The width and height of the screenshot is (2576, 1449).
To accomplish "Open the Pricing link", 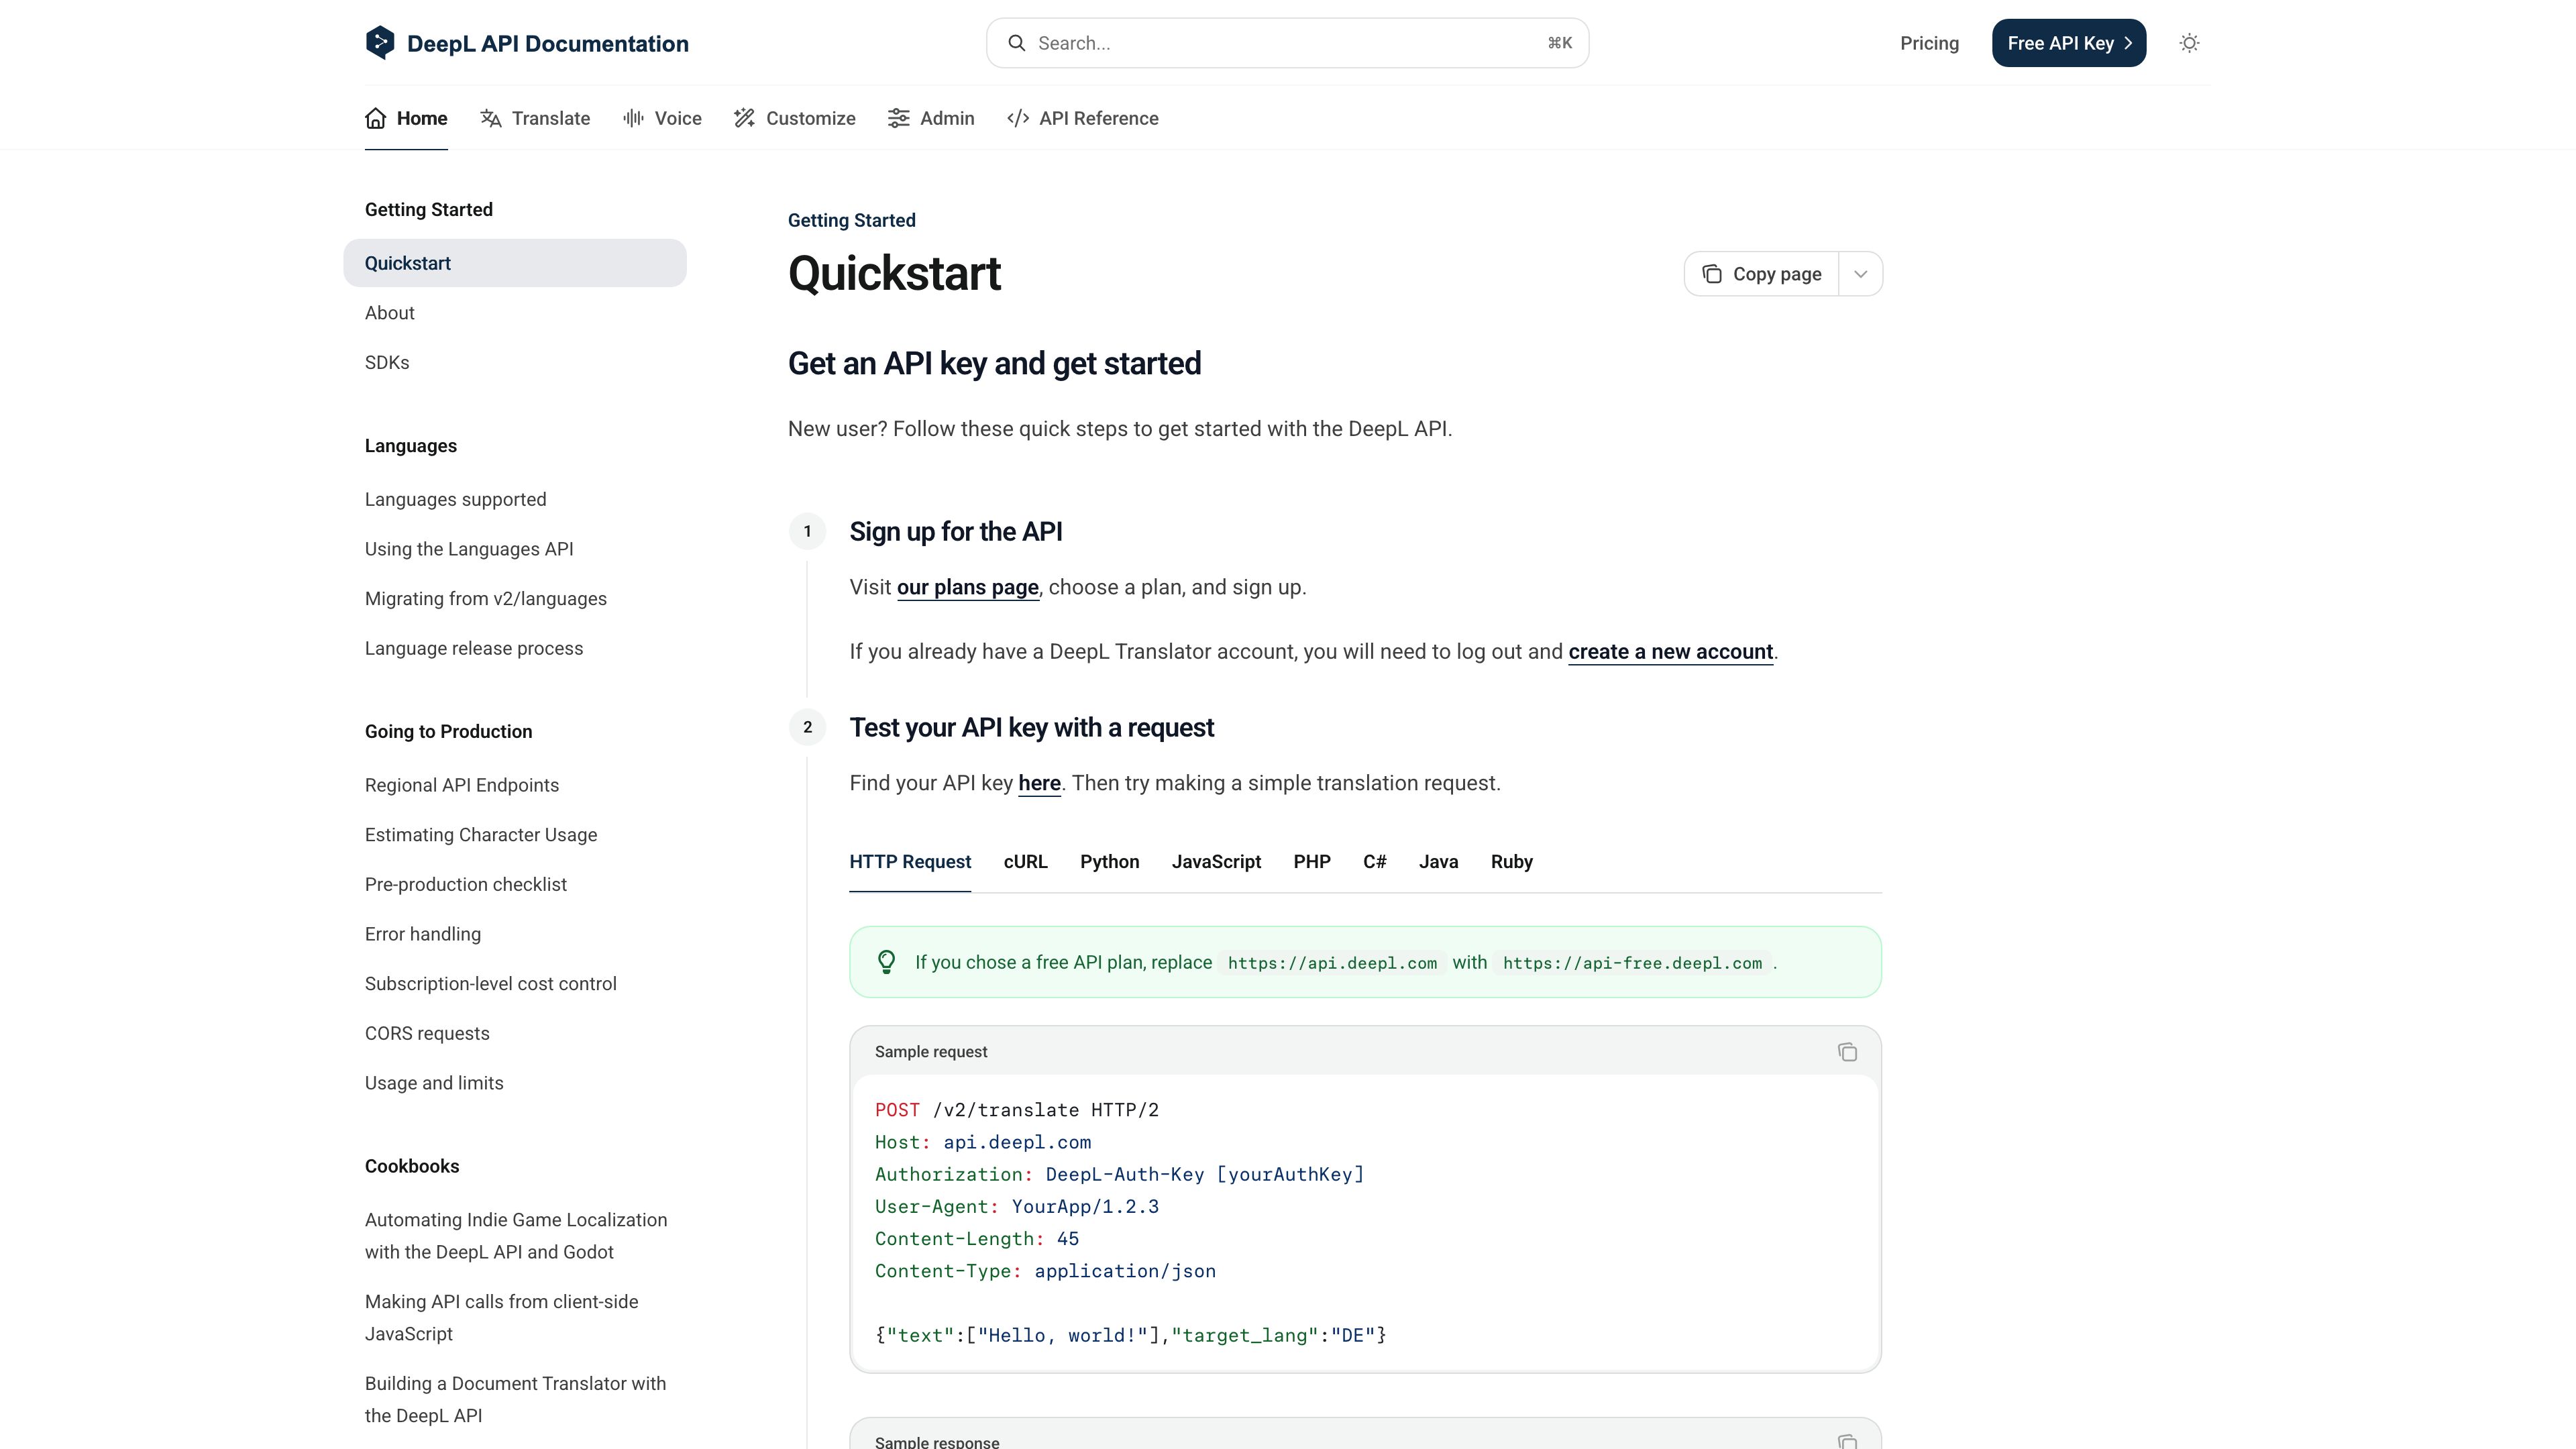I will click(1929, 43).
